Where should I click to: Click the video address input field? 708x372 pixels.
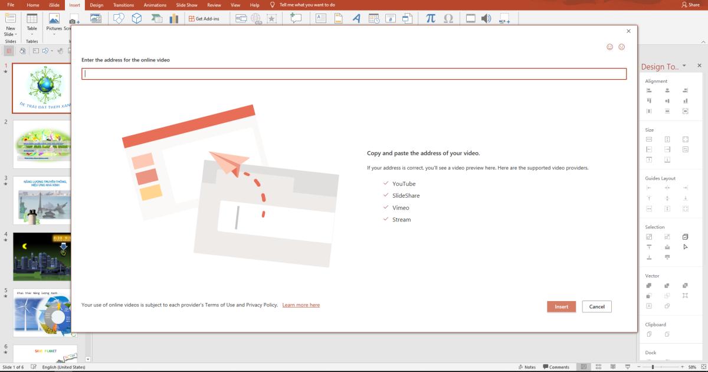[x=354, y=73]
